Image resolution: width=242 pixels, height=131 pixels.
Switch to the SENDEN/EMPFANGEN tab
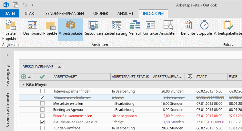point(65,14)
